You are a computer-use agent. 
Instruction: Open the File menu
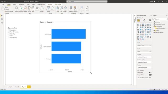click(3, 4)
